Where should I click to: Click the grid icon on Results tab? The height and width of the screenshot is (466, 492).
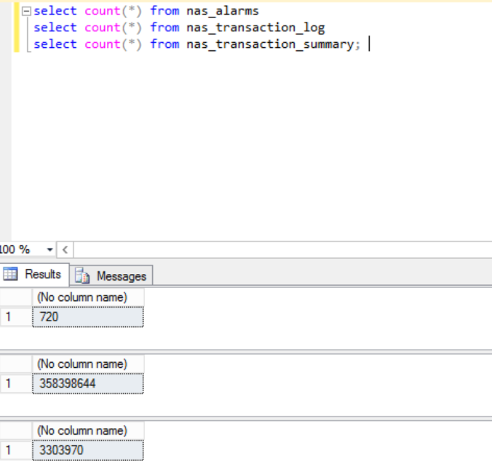tap(11, 274)
